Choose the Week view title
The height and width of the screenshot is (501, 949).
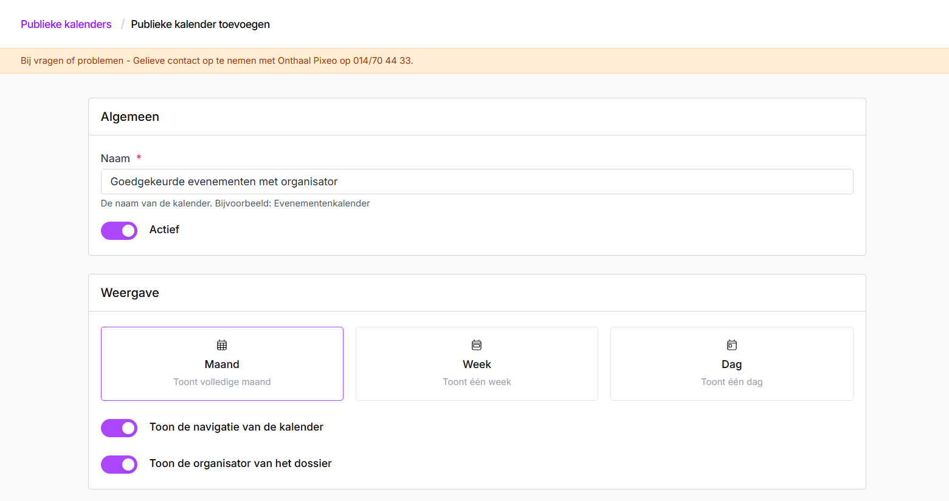477,364
